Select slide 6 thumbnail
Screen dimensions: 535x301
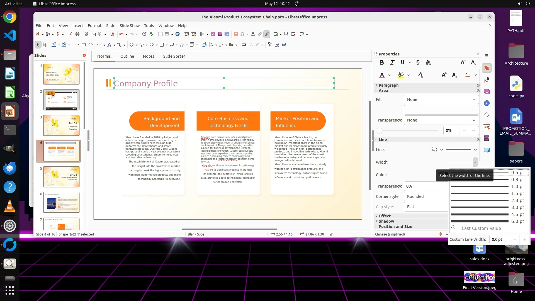pos(61,202)
